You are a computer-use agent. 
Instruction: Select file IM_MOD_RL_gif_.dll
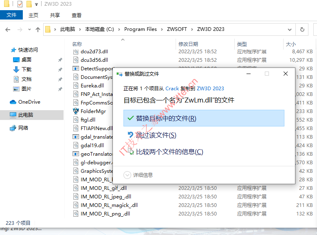pos(103,188)
